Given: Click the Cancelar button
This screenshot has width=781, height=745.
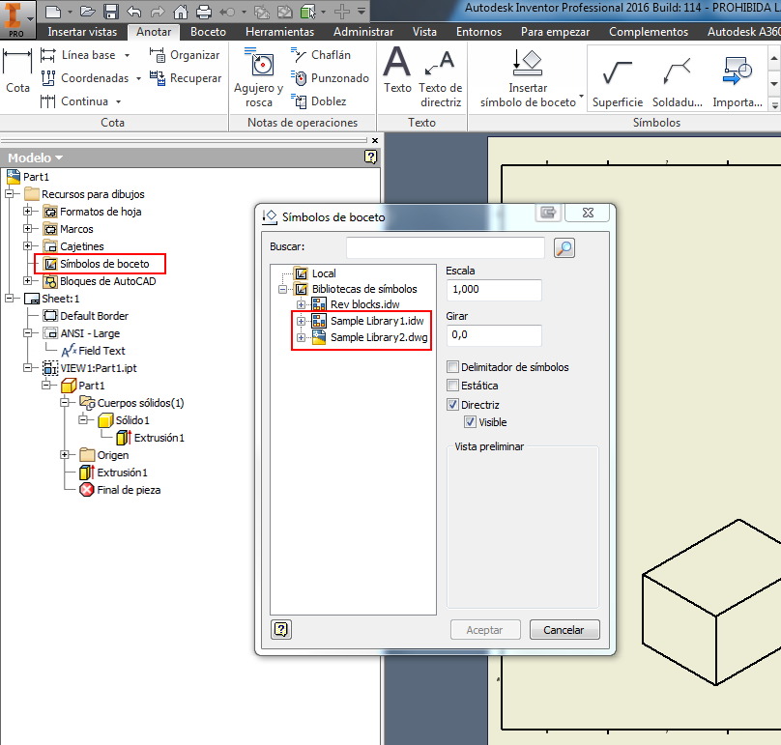Looking at the screenshot, I should 564,630.
